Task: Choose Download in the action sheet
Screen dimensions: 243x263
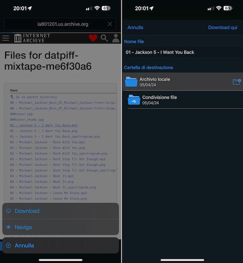Action: 61,211
